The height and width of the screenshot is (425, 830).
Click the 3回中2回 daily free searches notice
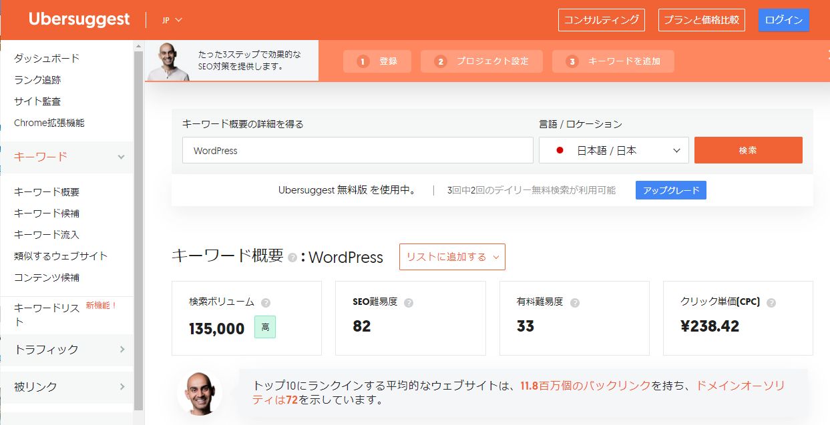(x=532, y=190)
